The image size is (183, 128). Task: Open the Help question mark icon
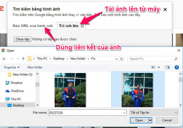[x=177, y=67]
